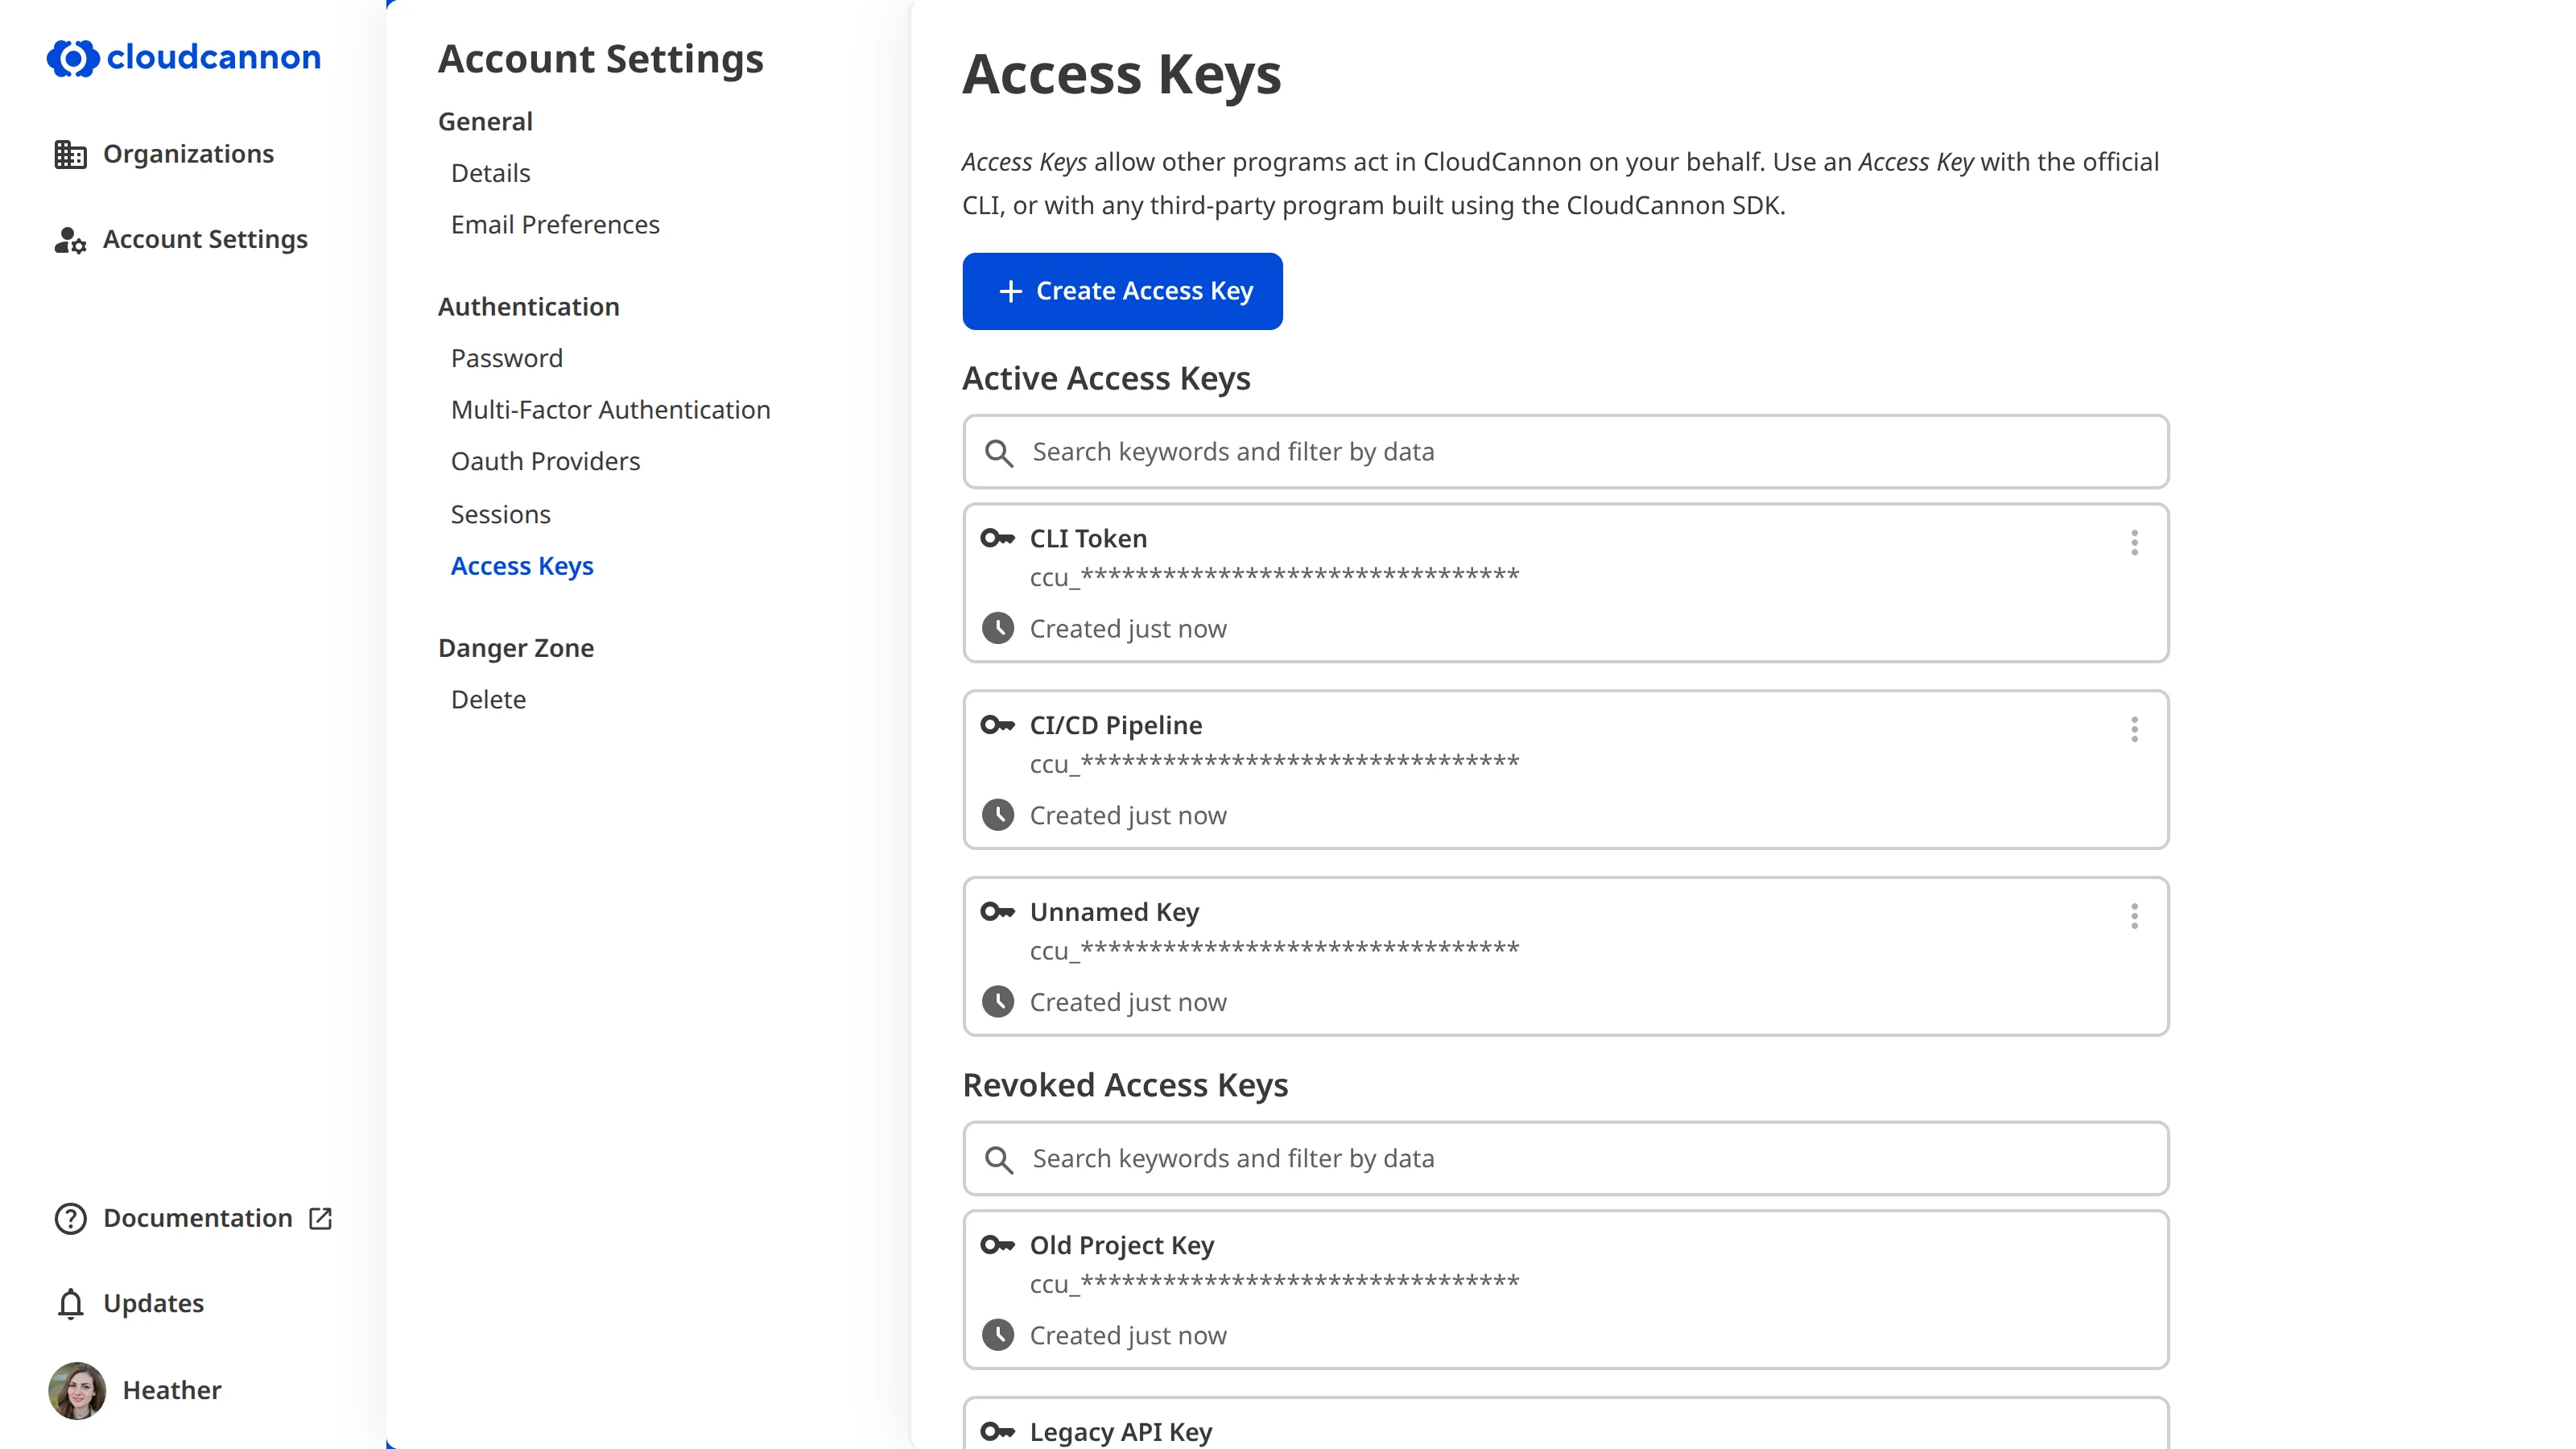Image resolution: width=2576 pixels, height=1449 pixels.
Task: Click 'Created just now' in CI/CD Pipeline card
Action: (1128, 816)
